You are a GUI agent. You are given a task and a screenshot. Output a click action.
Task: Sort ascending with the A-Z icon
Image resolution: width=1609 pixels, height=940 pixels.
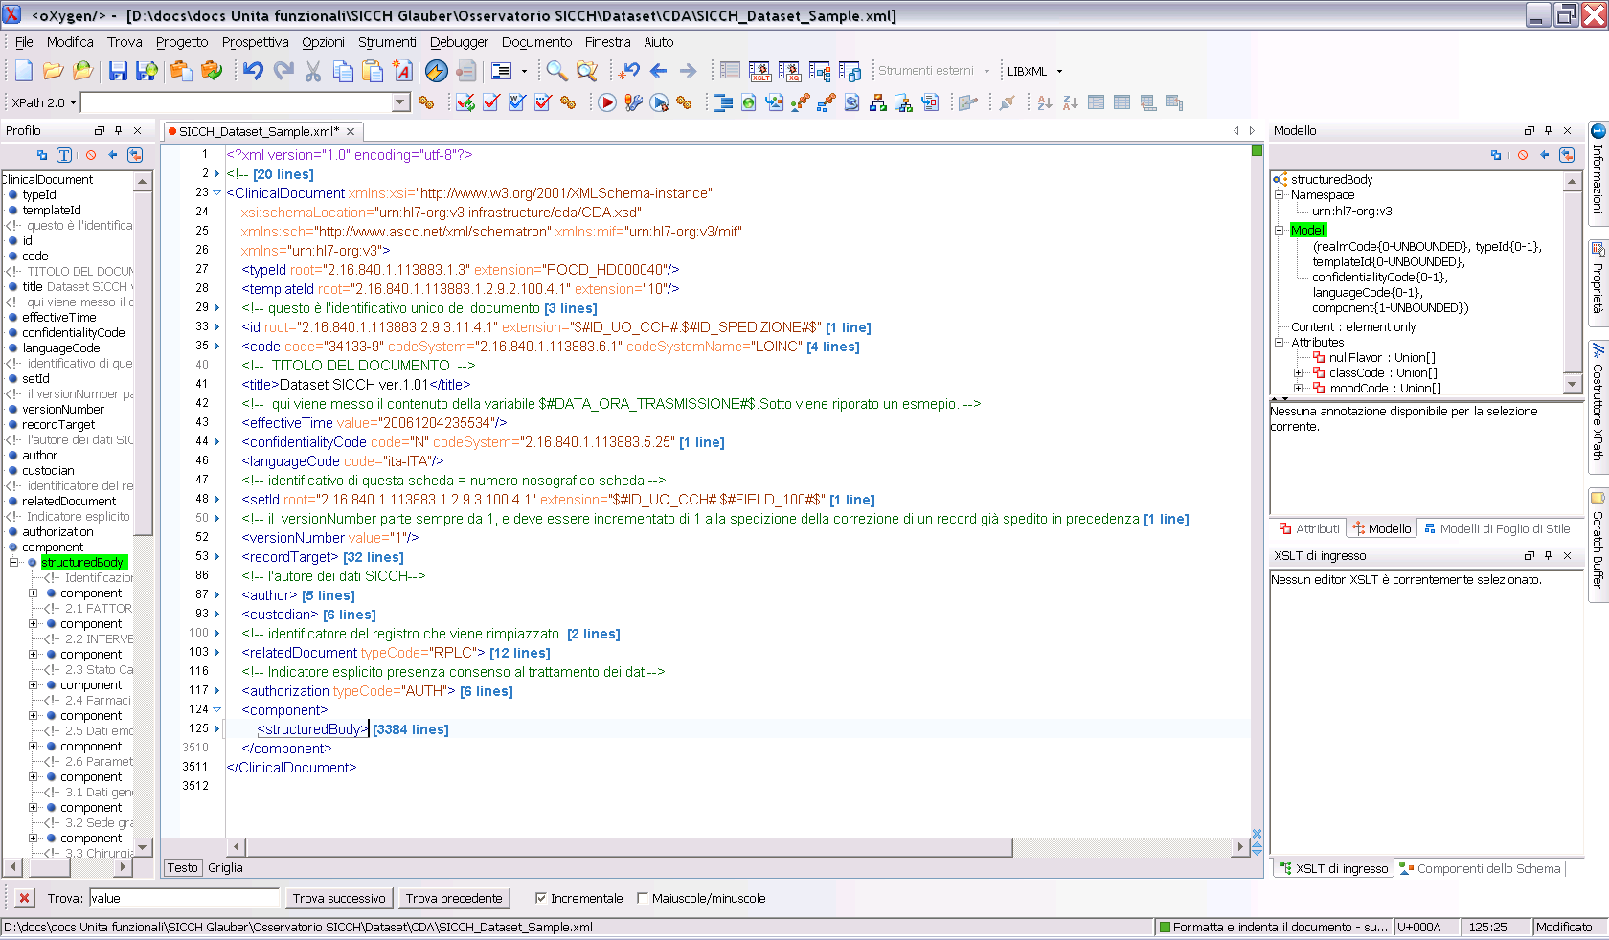[1044, 102]
